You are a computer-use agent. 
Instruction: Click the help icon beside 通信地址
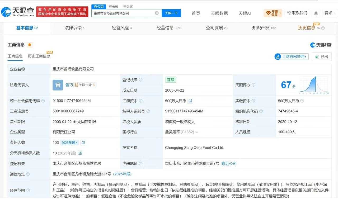pos(28,174)
